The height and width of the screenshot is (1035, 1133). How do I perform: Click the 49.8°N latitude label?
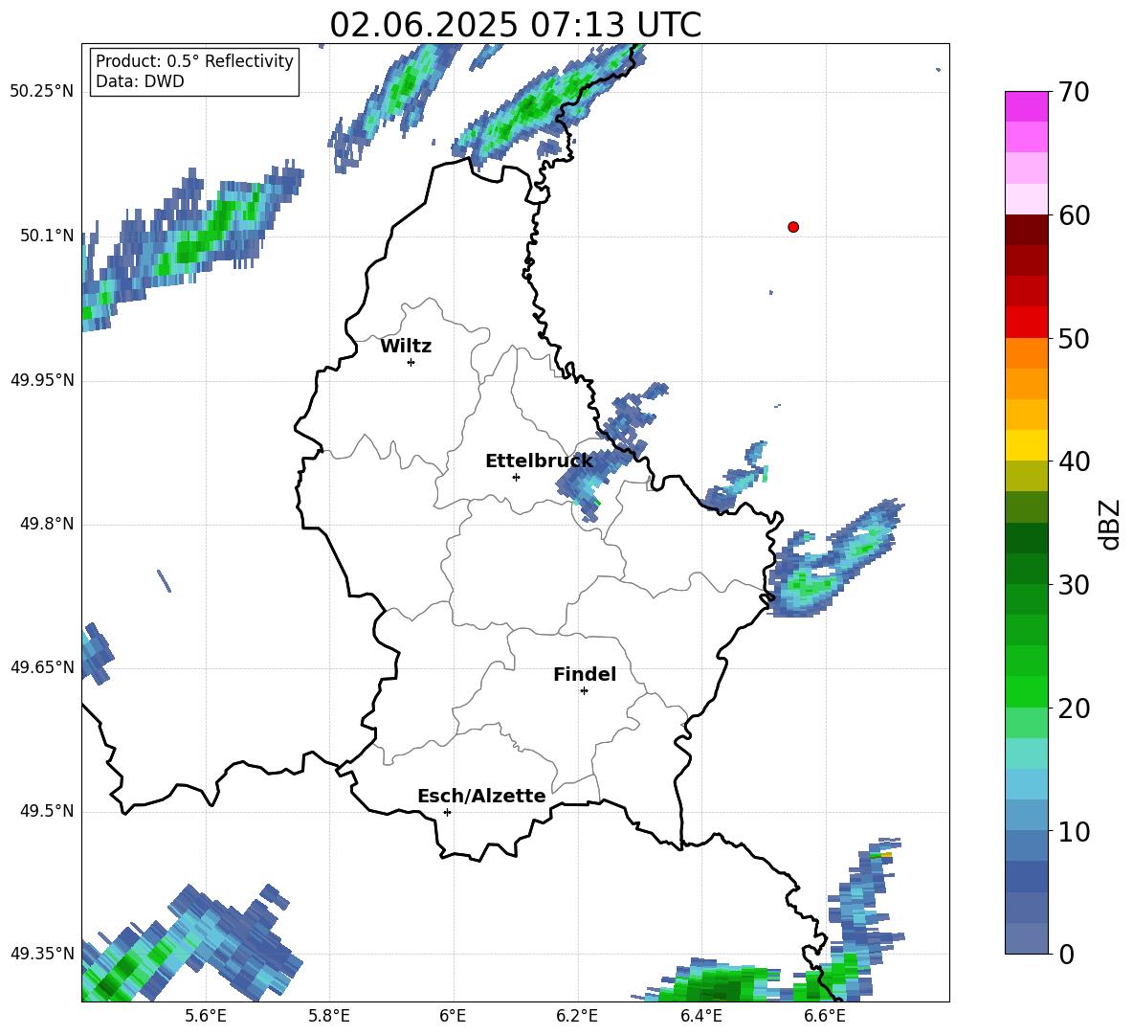[x=47, y=524]
